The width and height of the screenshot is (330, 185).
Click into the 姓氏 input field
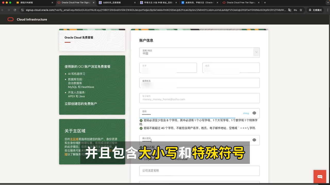point(231,68)
